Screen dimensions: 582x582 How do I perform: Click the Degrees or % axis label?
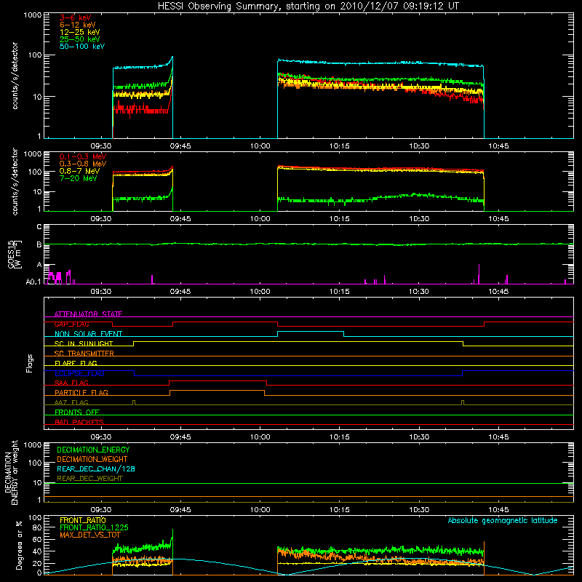(19, 545)
